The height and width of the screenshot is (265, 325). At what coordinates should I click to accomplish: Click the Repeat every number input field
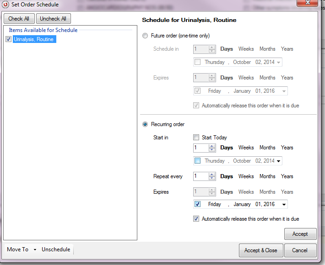[201, 176]
